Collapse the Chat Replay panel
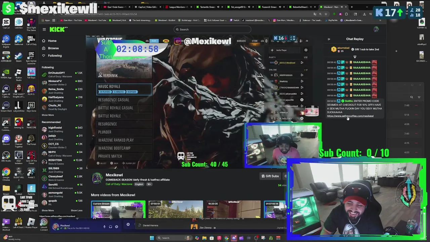430x242 pixels. (329, 39)
